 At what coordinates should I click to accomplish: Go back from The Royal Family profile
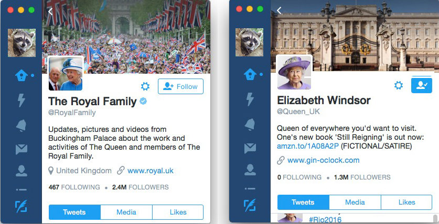click(50, 11)
